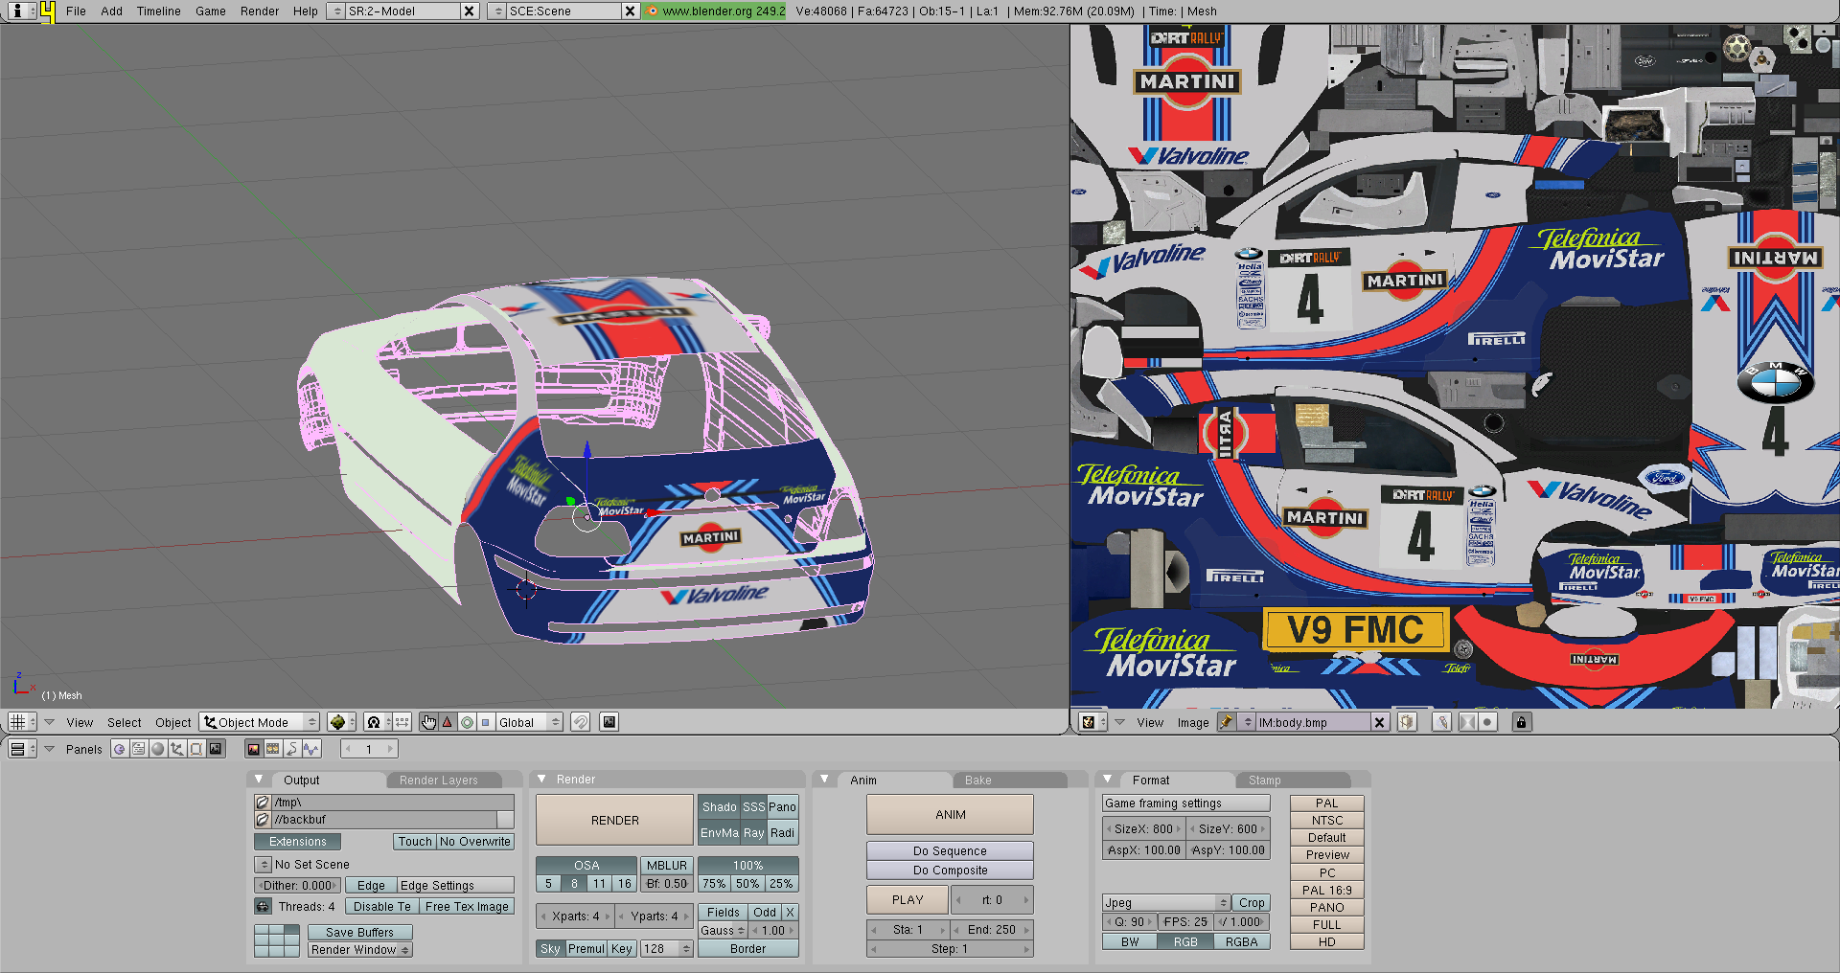Click the PLAY button
This screenshot has width=1840, height=973.
[908, 900]
